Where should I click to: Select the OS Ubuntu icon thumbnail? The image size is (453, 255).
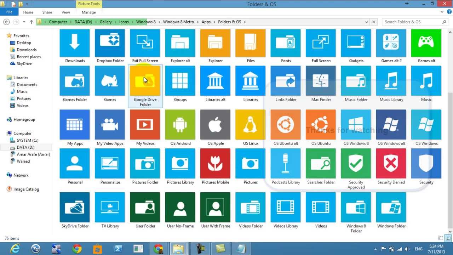point(321,125)
